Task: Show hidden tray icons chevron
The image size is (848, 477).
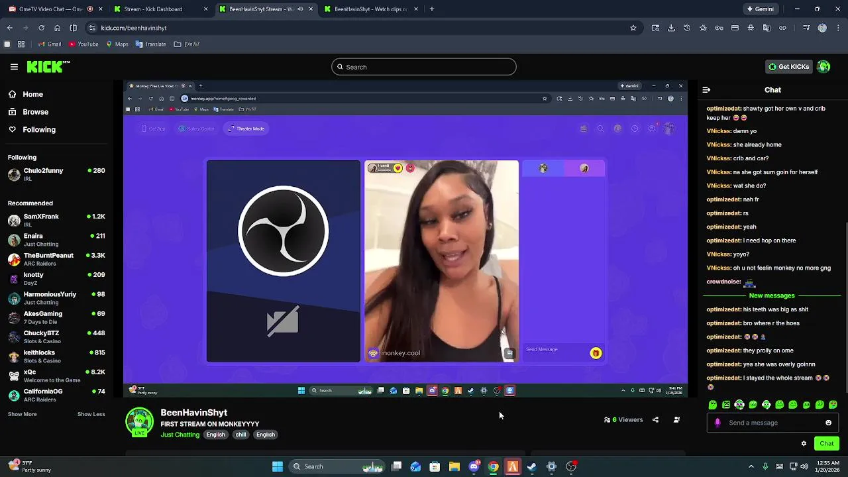Action: (751, 466)
